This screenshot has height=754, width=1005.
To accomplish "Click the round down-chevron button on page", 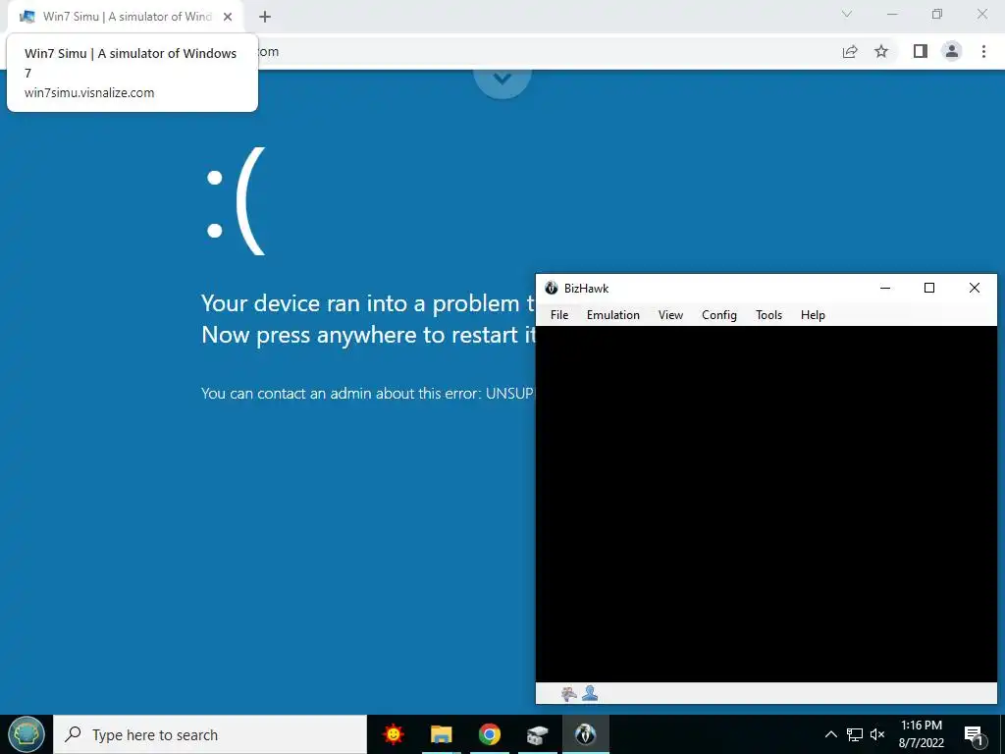I will (x=502, y=79).
